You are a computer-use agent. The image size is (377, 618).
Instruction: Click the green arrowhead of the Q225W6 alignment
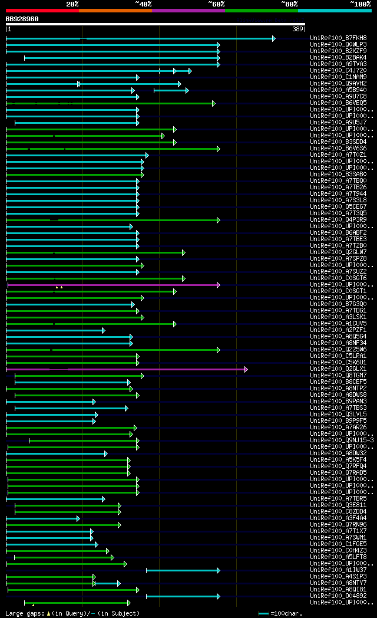click(219, 350)
